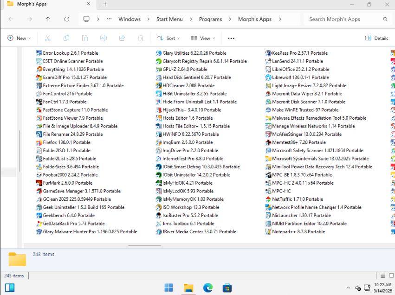
Task: Click the Delete trash icon
Action: pyautogui.click(x=141, y=38)
